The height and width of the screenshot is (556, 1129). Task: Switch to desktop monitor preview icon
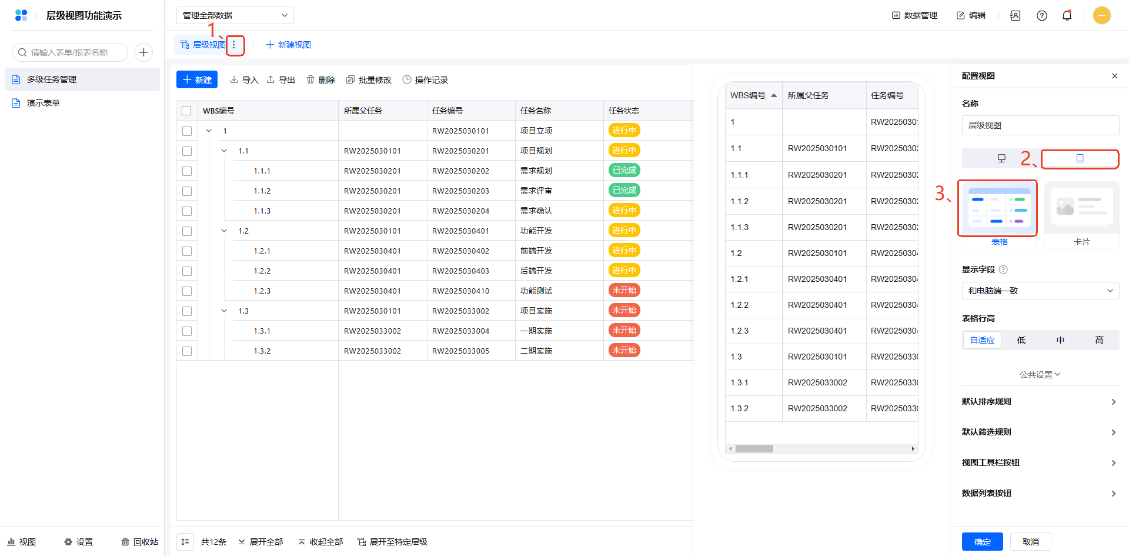(1001, 158)
